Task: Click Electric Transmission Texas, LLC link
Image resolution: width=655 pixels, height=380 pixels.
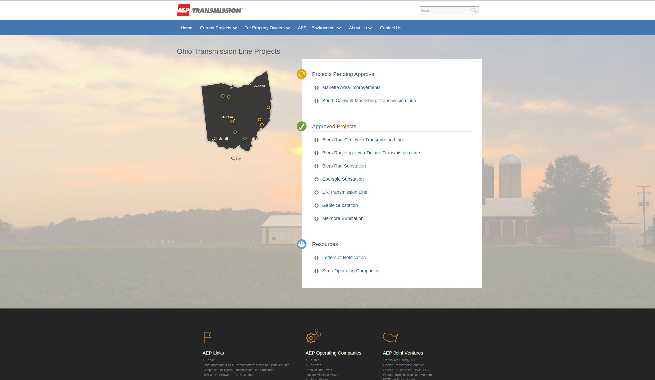Action: point(405,370)
